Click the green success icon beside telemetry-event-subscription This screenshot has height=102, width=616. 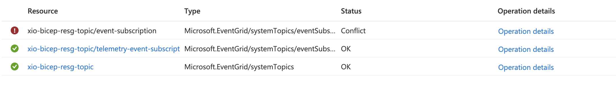click(15, 48)
